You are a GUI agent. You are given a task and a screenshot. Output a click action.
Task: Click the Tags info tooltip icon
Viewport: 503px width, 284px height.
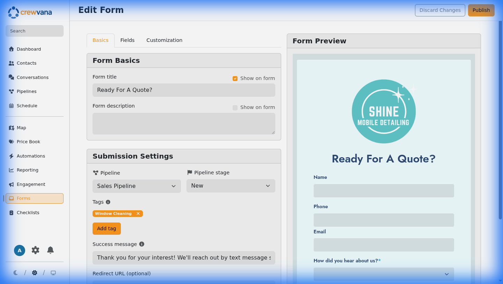pos(108,202)
